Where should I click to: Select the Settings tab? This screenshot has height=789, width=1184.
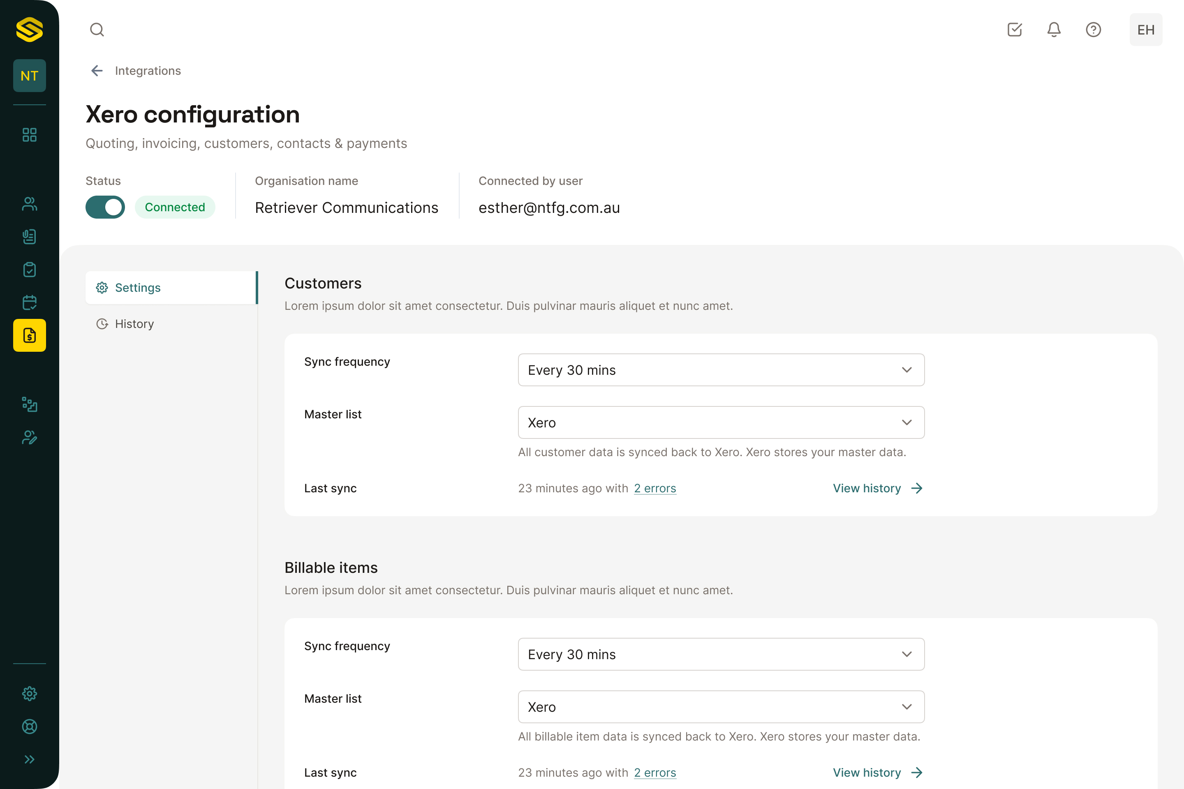137,288
